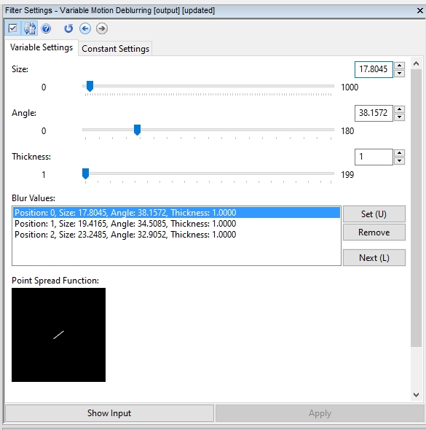Select the Variable Settings tab

(x=42, y=47)
